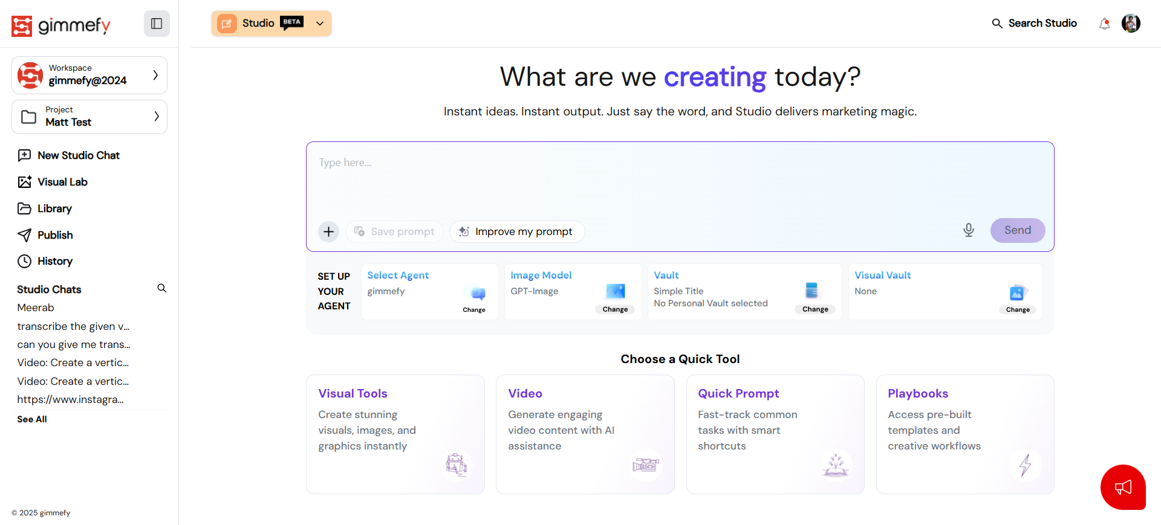1161x525 pixels.
Task: Change the Image Model
Action: (615, 309)
